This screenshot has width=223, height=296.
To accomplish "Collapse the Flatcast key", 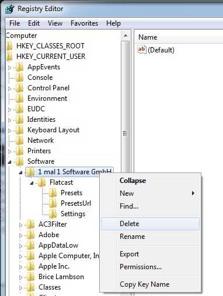I will tap(32, 183).
